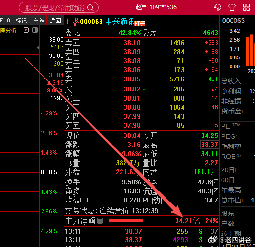Click the stock code 000063 in header
Viewport: 255px width, 247px height.
(x=91, y=22)
